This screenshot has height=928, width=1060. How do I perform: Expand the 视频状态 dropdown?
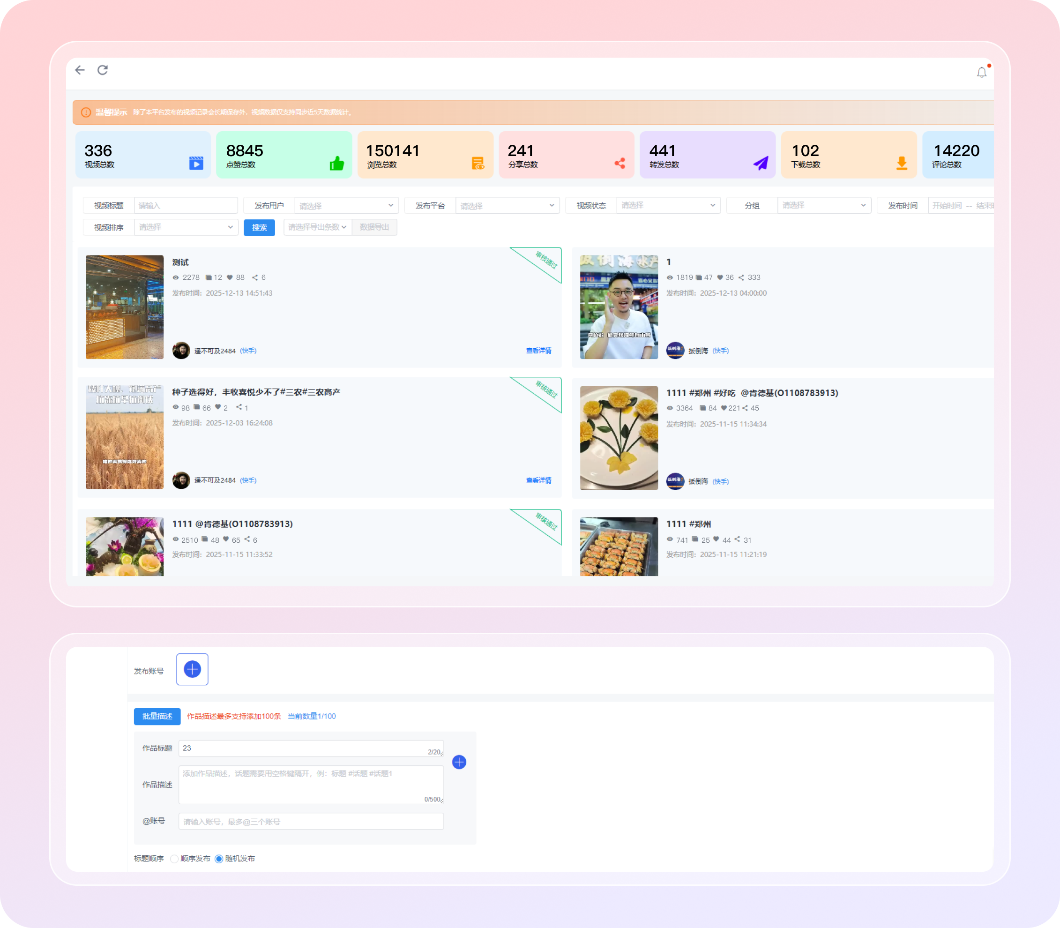coord(668,206)
